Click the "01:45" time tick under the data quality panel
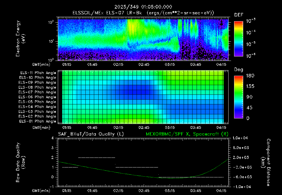This screenshot has height=195, width=282. click(x=92, y=191)
